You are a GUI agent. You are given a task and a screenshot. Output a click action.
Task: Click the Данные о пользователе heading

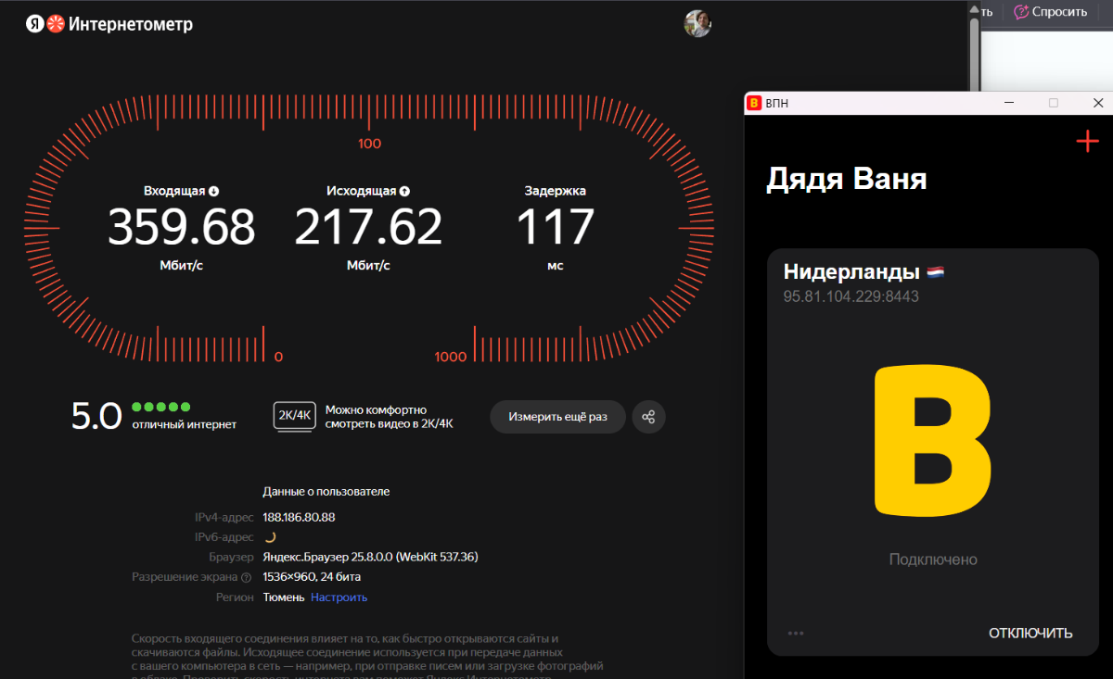326,492
